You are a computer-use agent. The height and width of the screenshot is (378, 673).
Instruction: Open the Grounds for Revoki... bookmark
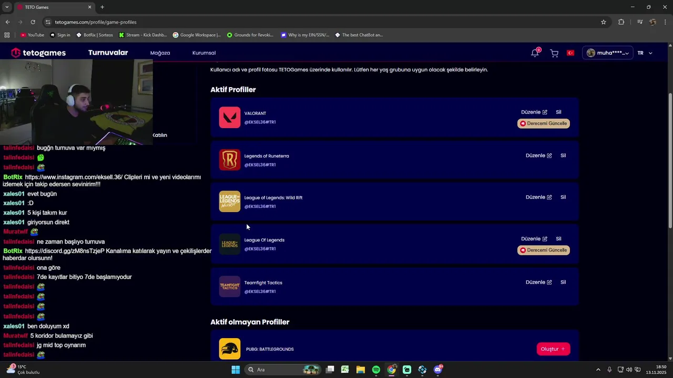[x=250, y=35]
